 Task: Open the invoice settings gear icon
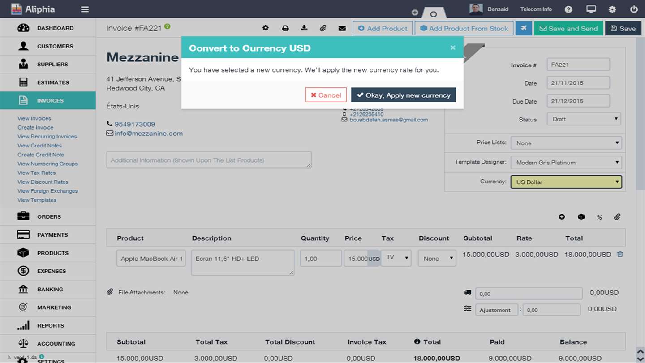[x=266, y=28]
